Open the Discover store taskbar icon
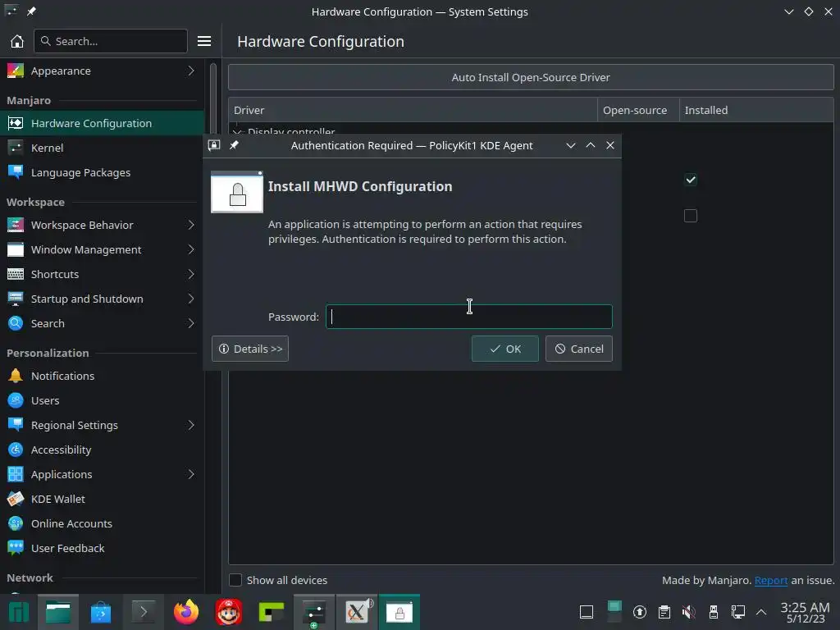This screenshot has width=840, height=630. pos(101,612)
